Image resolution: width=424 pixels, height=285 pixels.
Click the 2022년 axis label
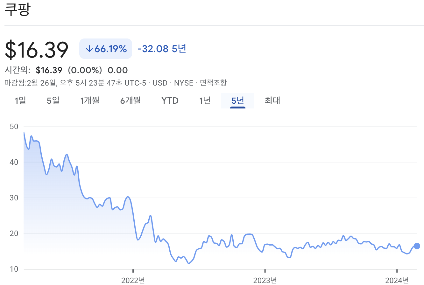tap(133, 281)
